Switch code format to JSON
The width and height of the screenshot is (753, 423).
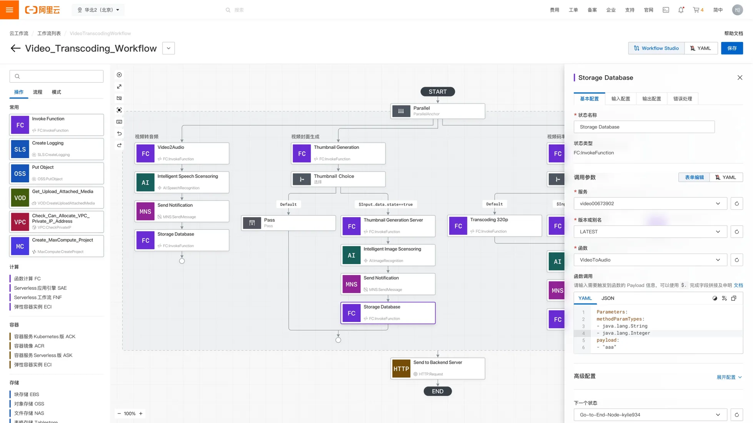608,298
